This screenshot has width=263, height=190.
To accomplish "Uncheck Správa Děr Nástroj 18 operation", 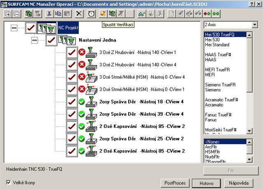I will pyautogui.click(x=72, y=102).
